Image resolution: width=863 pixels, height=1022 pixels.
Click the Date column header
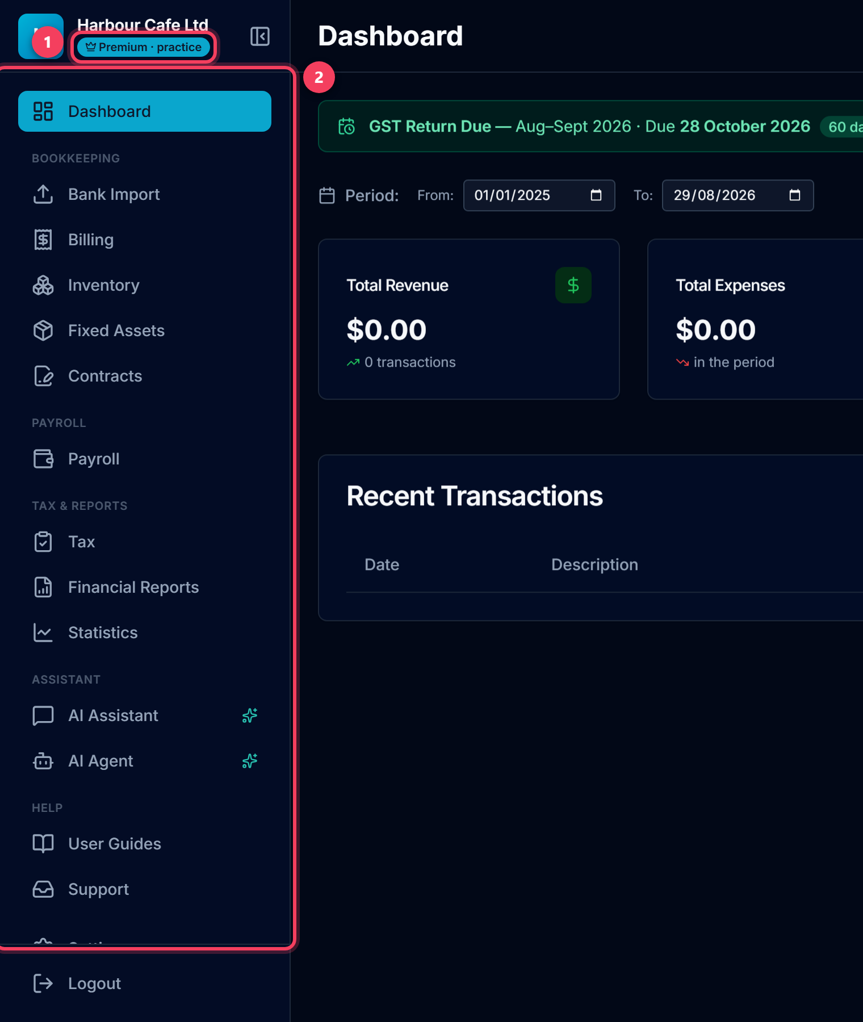click(382, 564)
